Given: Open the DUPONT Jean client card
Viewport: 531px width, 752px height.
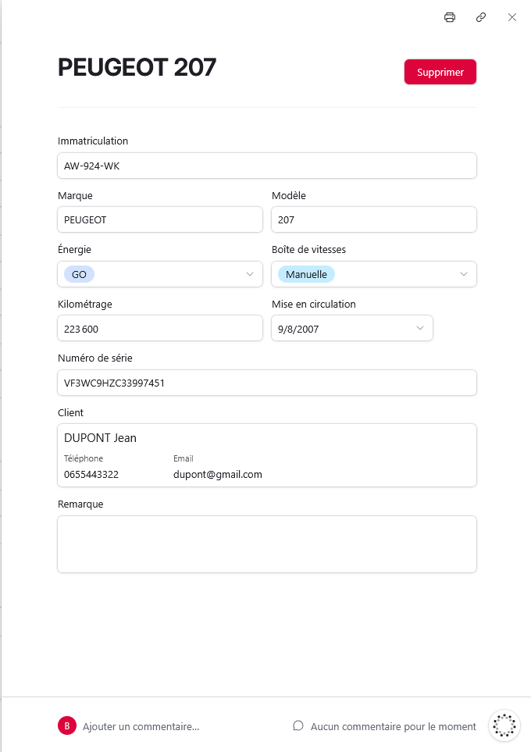Looking at the screenshot, I should coord(101,438).
